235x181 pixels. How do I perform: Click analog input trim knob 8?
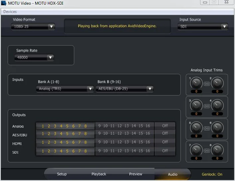pos(217,150)
